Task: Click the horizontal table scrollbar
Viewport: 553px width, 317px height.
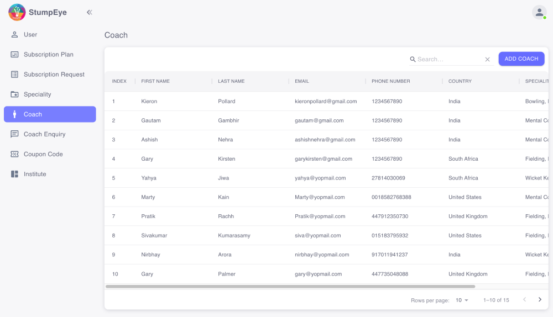Action: (290, 287)
